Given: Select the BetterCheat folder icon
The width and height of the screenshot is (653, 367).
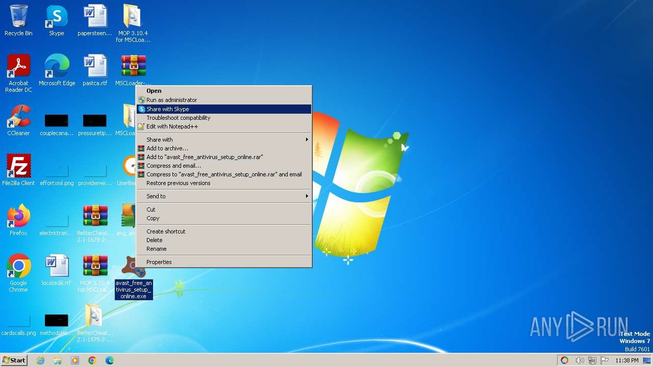Looking at the screenshot, I should (x=95, y=323).
